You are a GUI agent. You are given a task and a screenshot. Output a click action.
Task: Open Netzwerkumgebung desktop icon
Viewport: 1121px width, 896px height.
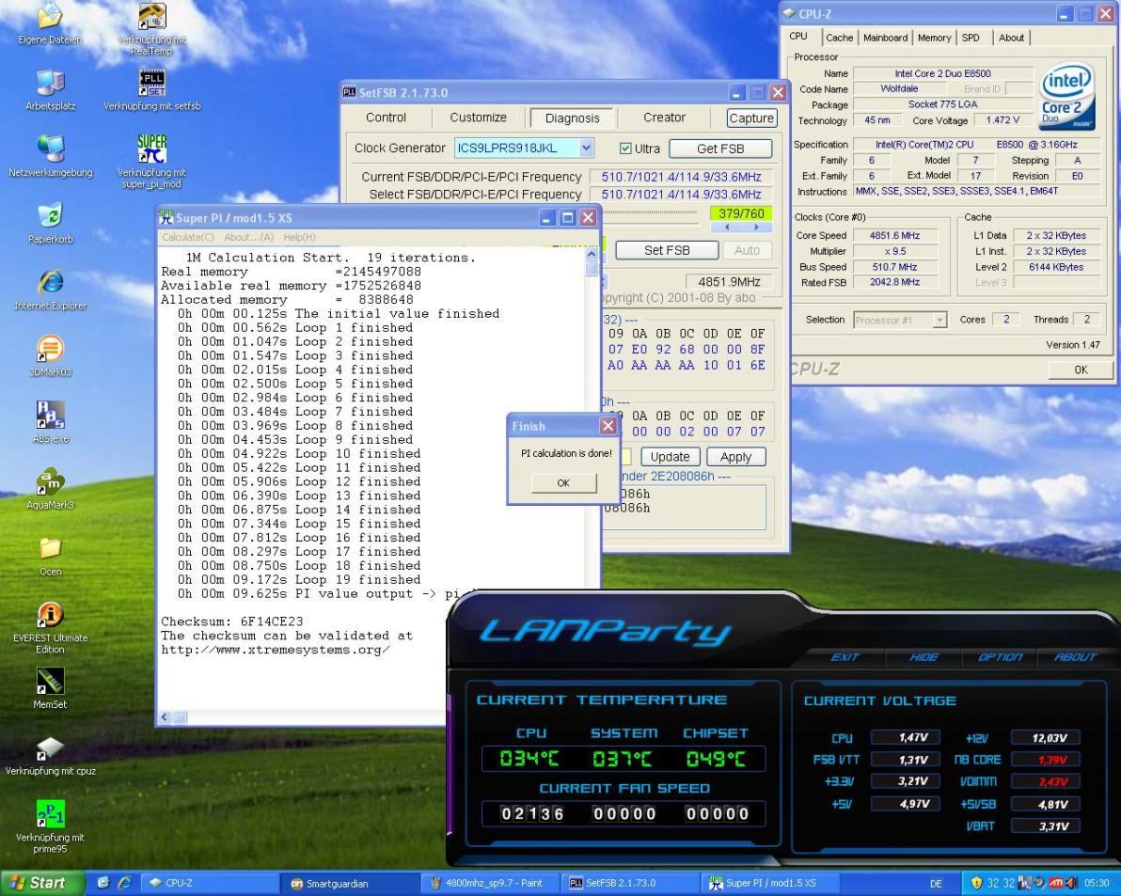pos(50,149)
